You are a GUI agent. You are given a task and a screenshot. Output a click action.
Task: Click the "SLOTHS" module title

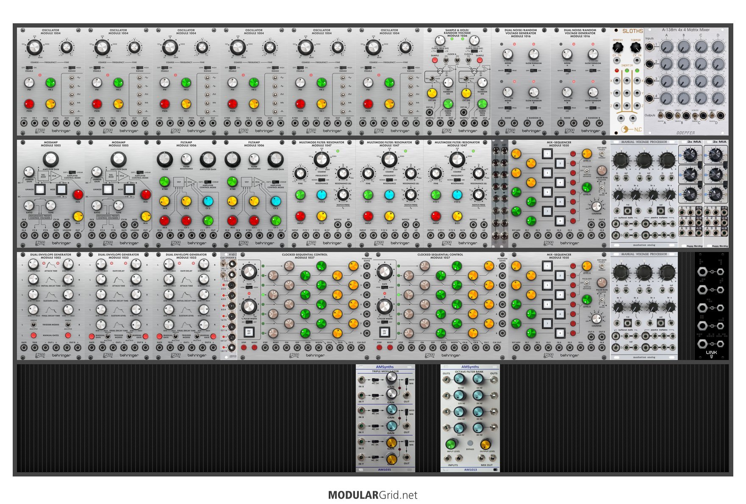coord(632,31)
